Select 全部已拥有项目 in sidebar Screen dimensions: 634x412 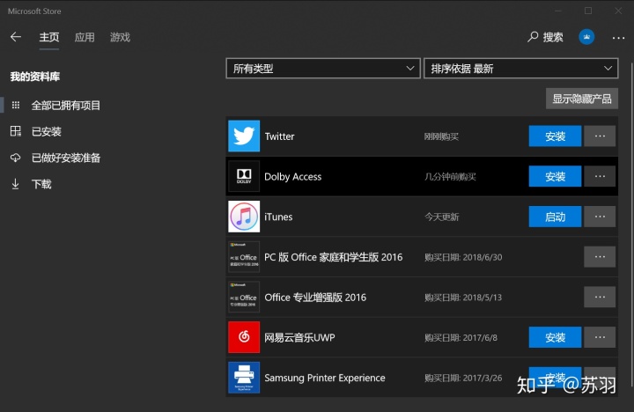(66, 106)
